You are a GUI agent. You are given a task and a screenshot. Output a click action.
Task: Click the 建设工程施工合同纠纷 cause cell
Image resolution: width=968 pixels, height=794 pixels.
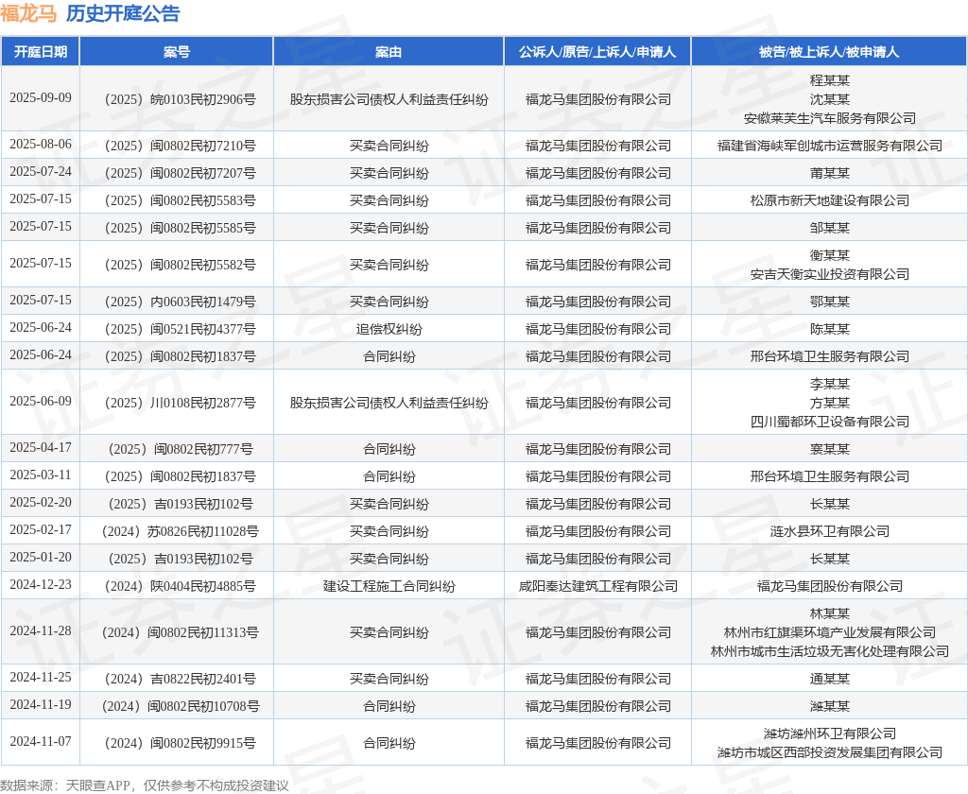(x=389, y=586)
